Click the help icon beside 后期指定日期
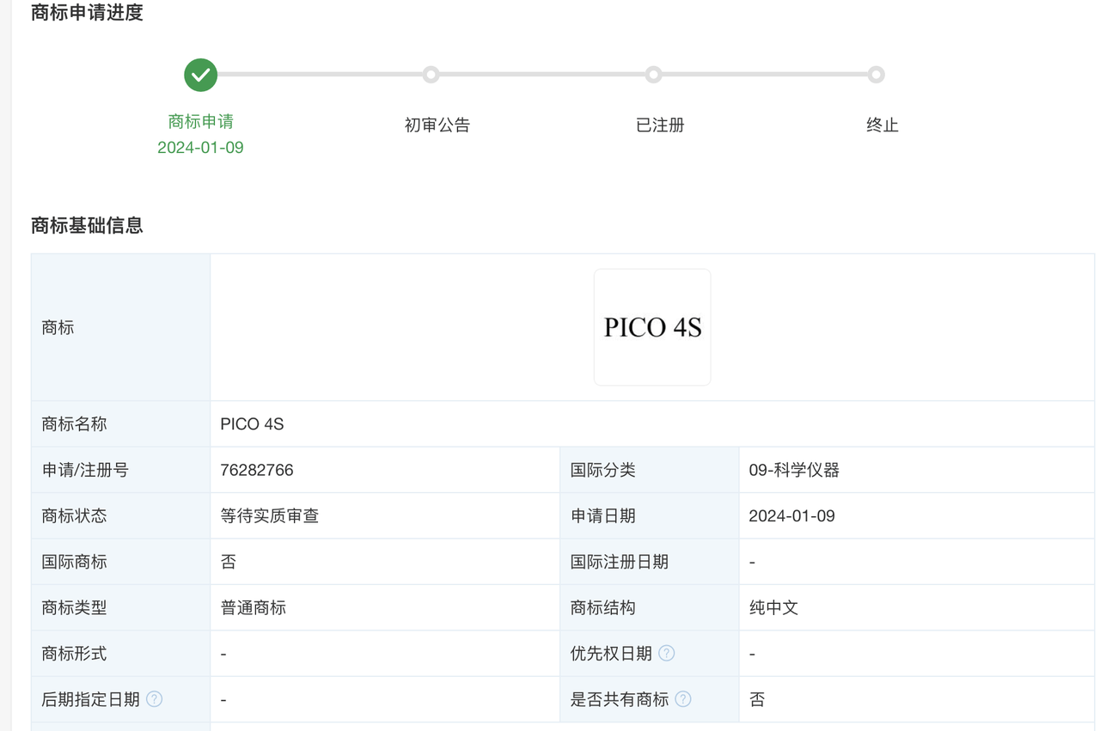This screenshot has width=1100, height=731. pos(154,699)
